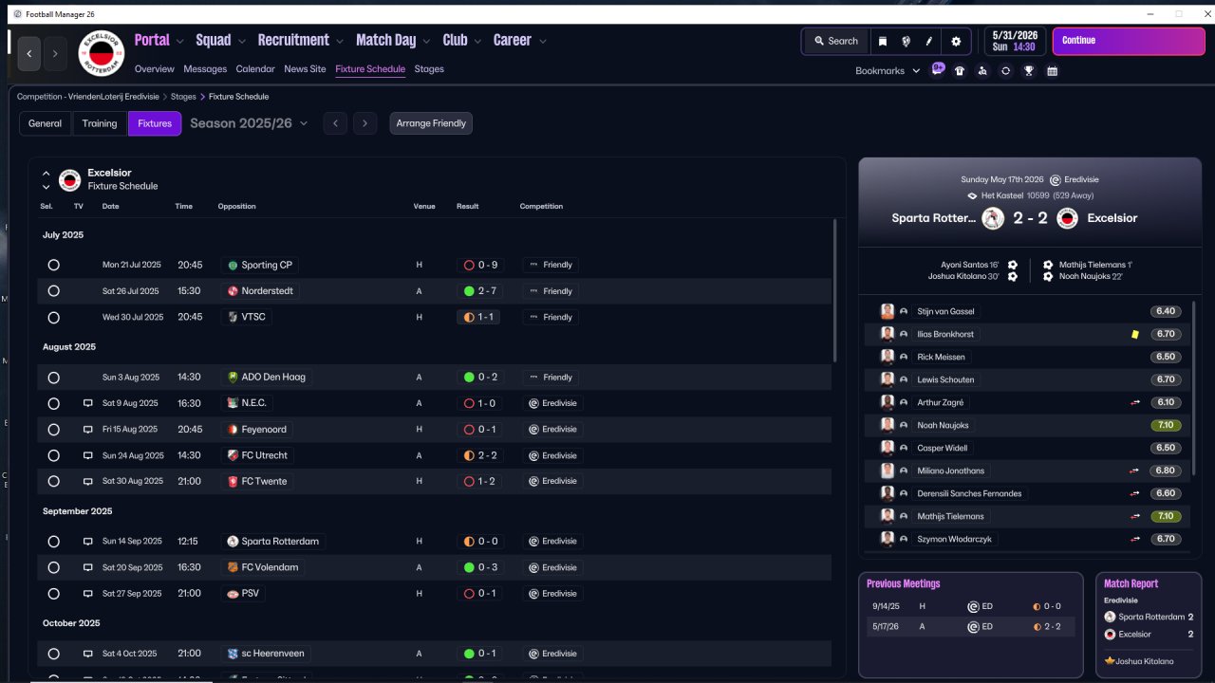Click the calendar shortcut icon under Continue
Screen dimensions: 1215x683
coord(1052,70)
